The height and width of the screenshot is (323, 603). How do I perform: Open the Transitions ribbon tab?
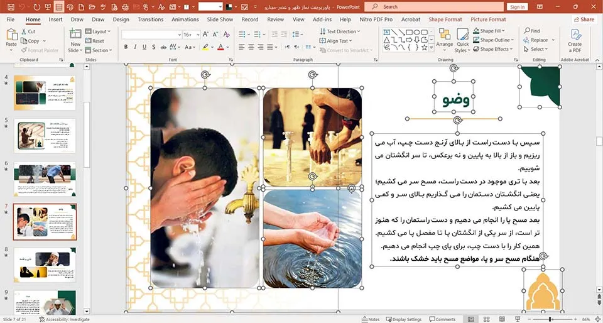pos(150,19)
